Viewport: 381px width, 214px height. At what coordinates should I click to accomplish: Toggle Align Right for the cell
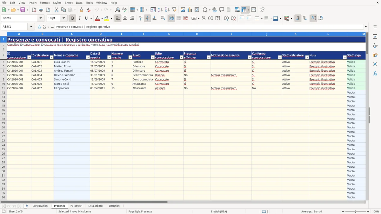pos(132,18)
